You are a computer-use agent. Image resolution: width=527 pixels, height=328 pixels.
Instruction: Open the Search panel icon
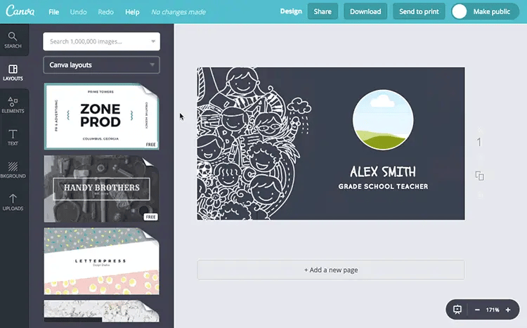point(13,37)
